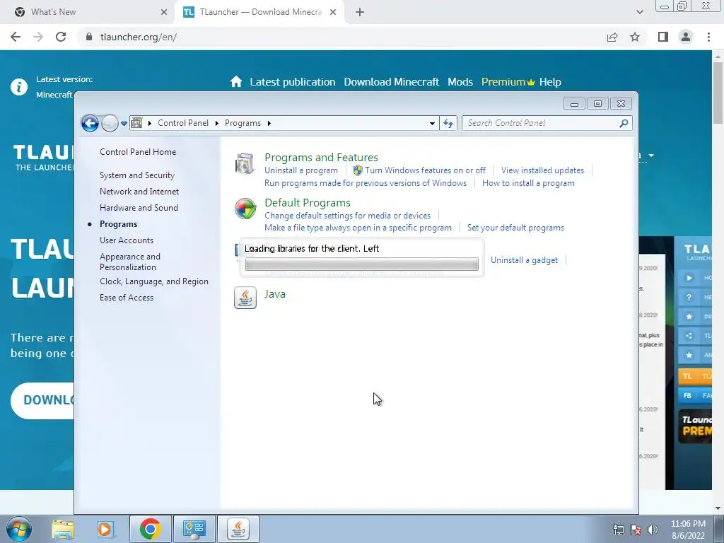Open Ease of Access category

(127, 298)
